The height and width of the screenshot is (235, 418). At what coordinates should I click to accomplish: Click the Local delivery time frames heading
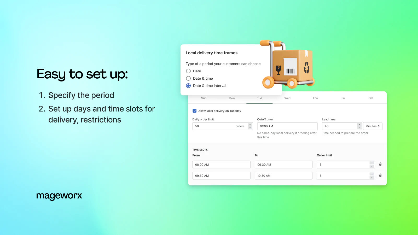[x=212, y=53]
